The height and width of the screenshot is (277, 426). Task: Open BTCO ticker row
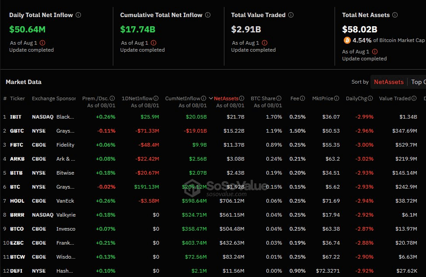tap(17, 229)
